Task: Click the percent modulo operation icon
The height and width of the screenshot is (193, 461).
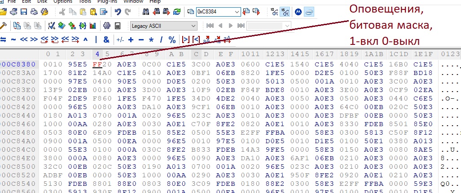Action: click(x=172, y=39)
